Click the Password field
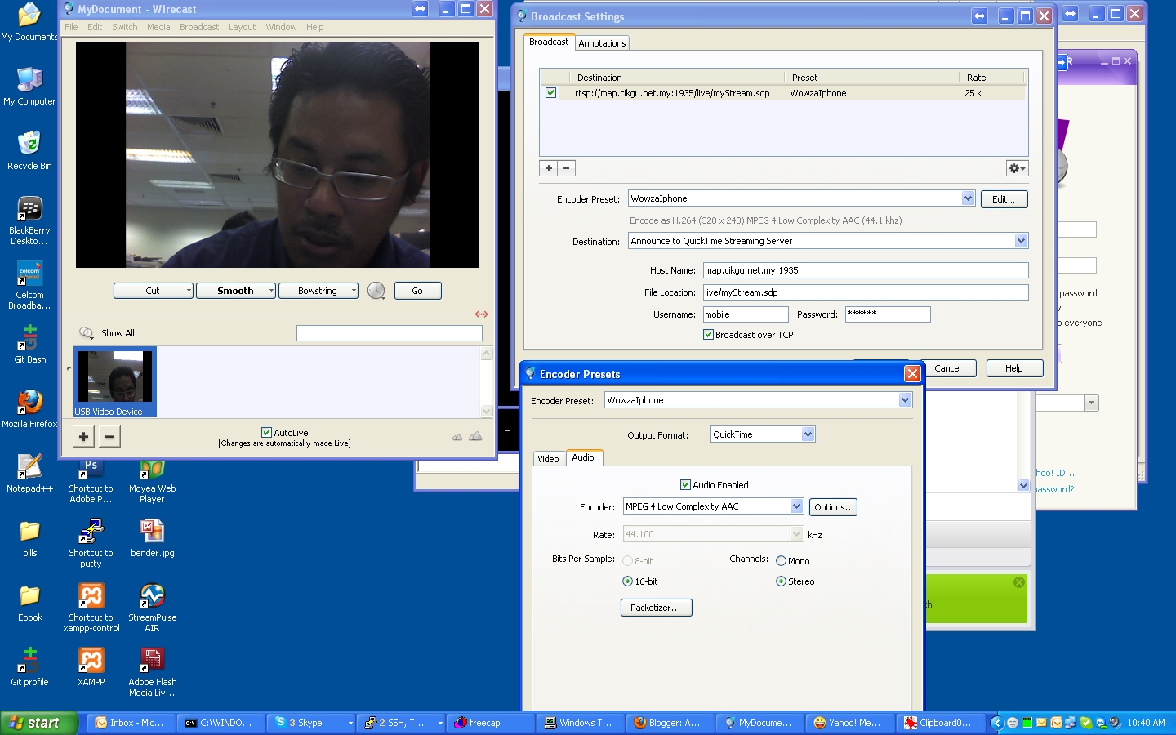 pos(888,314)
